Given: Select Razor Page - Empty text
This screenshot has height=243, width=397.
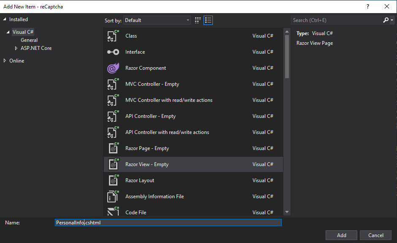Looking at the screenshot, I should [x=147, y=148].
